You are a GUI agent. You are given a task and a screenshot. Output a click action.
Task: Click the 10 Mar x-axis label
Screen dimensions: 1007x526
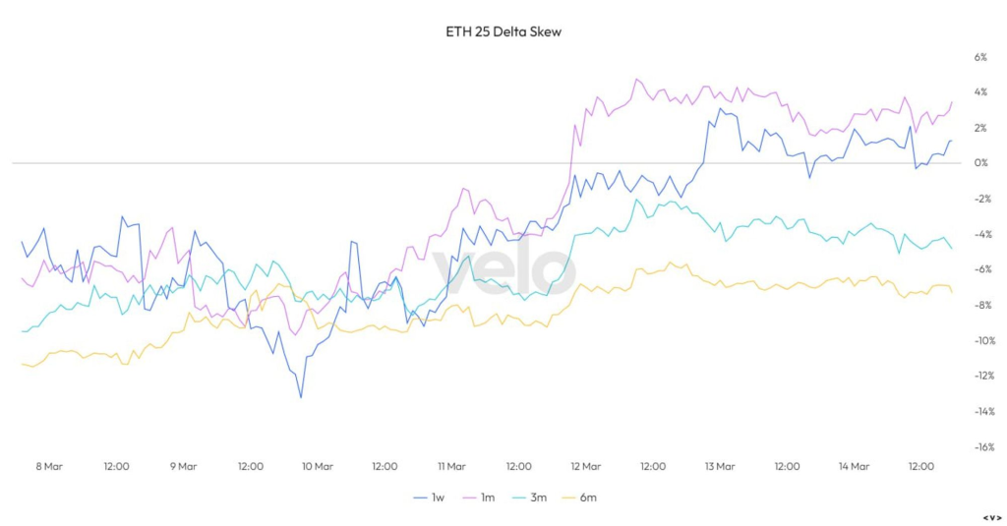click(317, 466)
